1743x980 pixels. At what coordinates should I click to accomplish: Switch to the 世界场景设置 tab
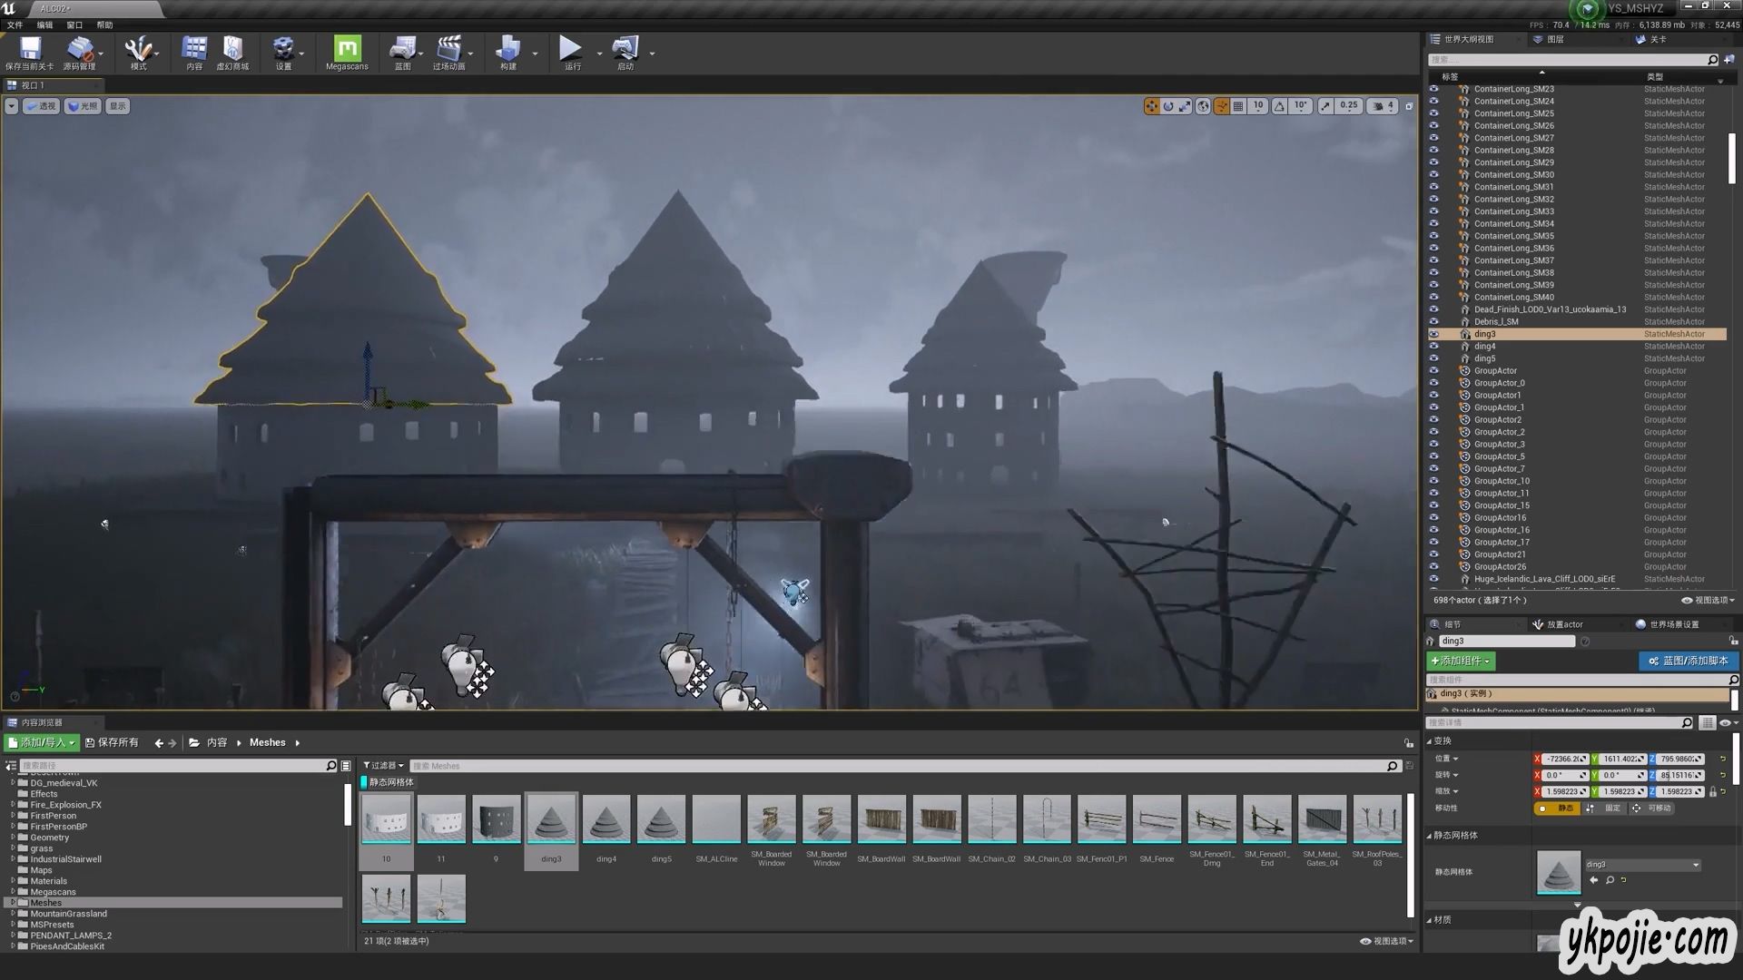[x=1673, y=624]
